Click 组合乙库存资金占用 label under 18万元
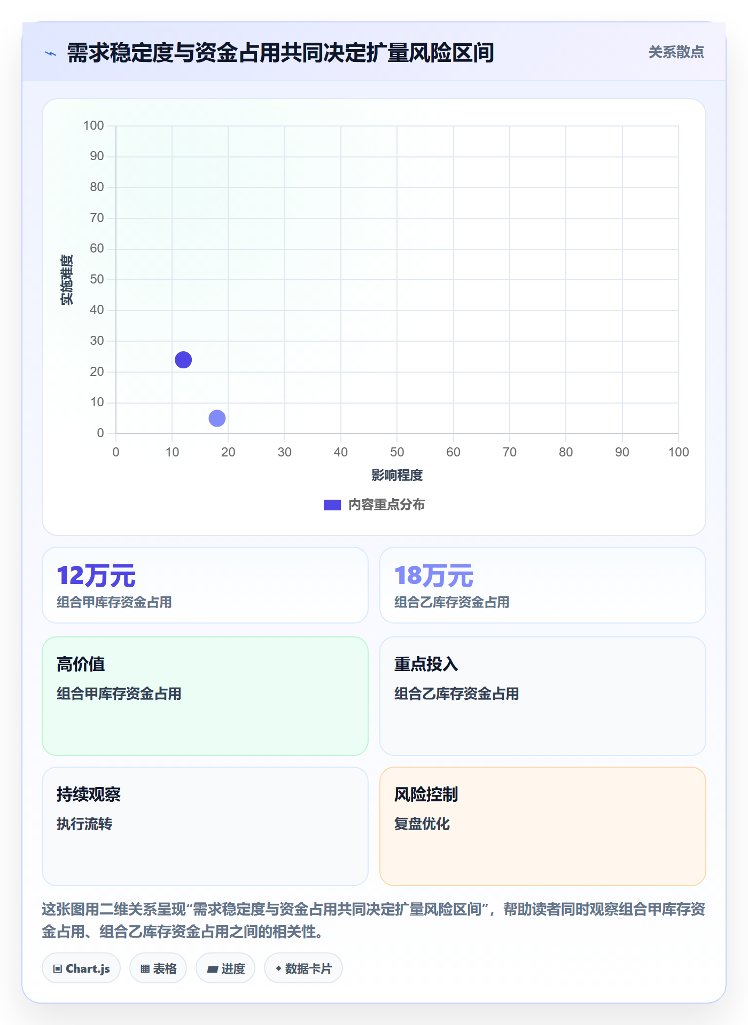Image resolution: width=748 pixels, height=1025 pixels. click(452, 602)
